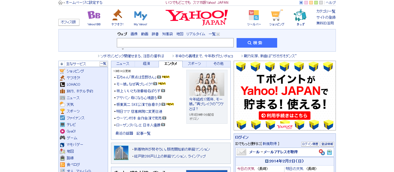
Task: Open the 一覧 button in 主なサービス header
Action: (103, 64)
